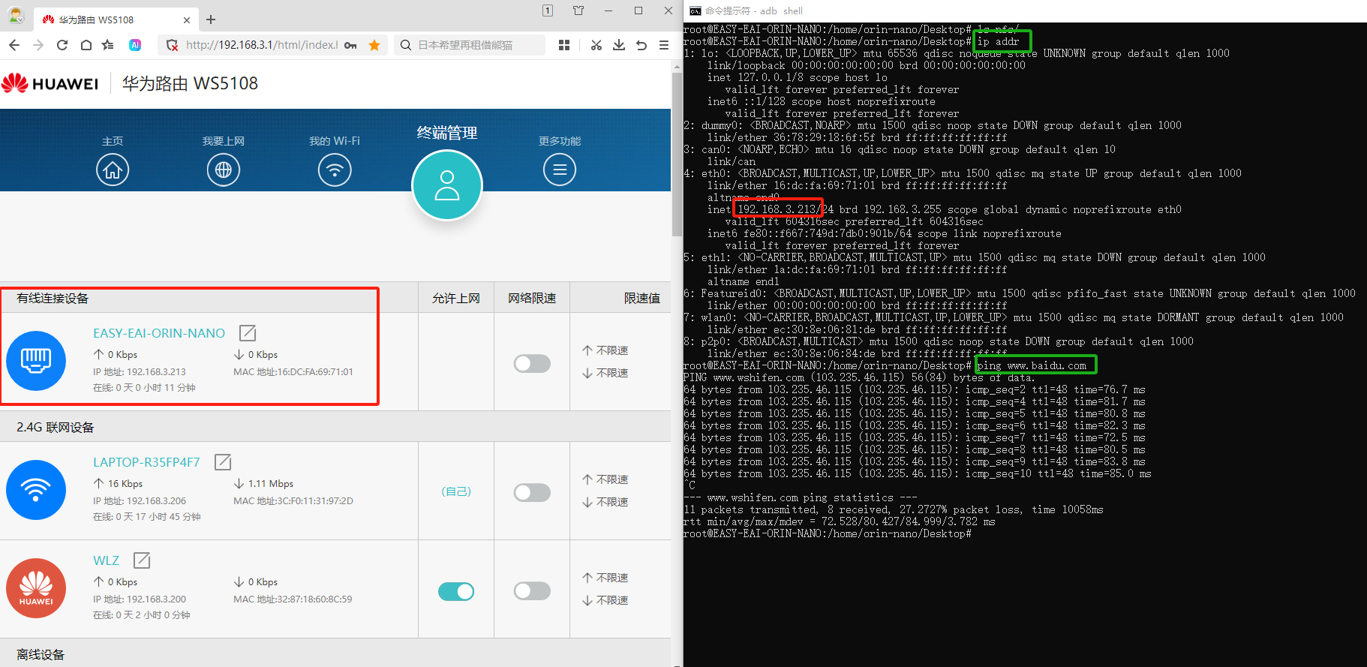Open the AI assistant icon in toolbar
This screenshot has width=1367, height=667.
pos(135,45)
